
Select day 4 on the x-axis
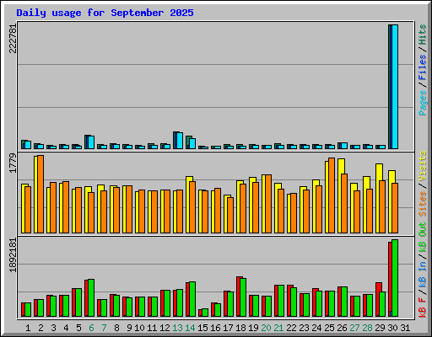66,328
